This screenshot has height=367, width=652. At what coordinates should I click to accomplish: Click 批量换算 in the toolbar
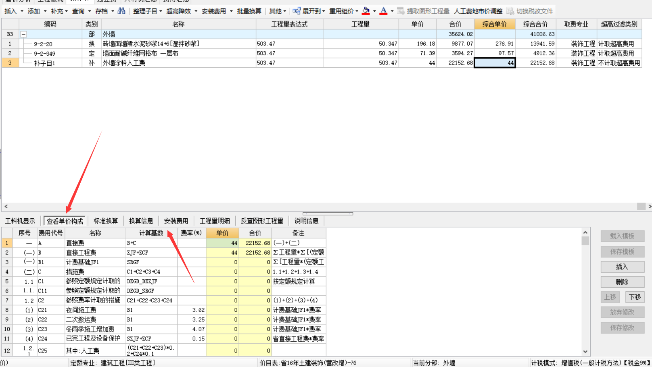pos(249,11)
